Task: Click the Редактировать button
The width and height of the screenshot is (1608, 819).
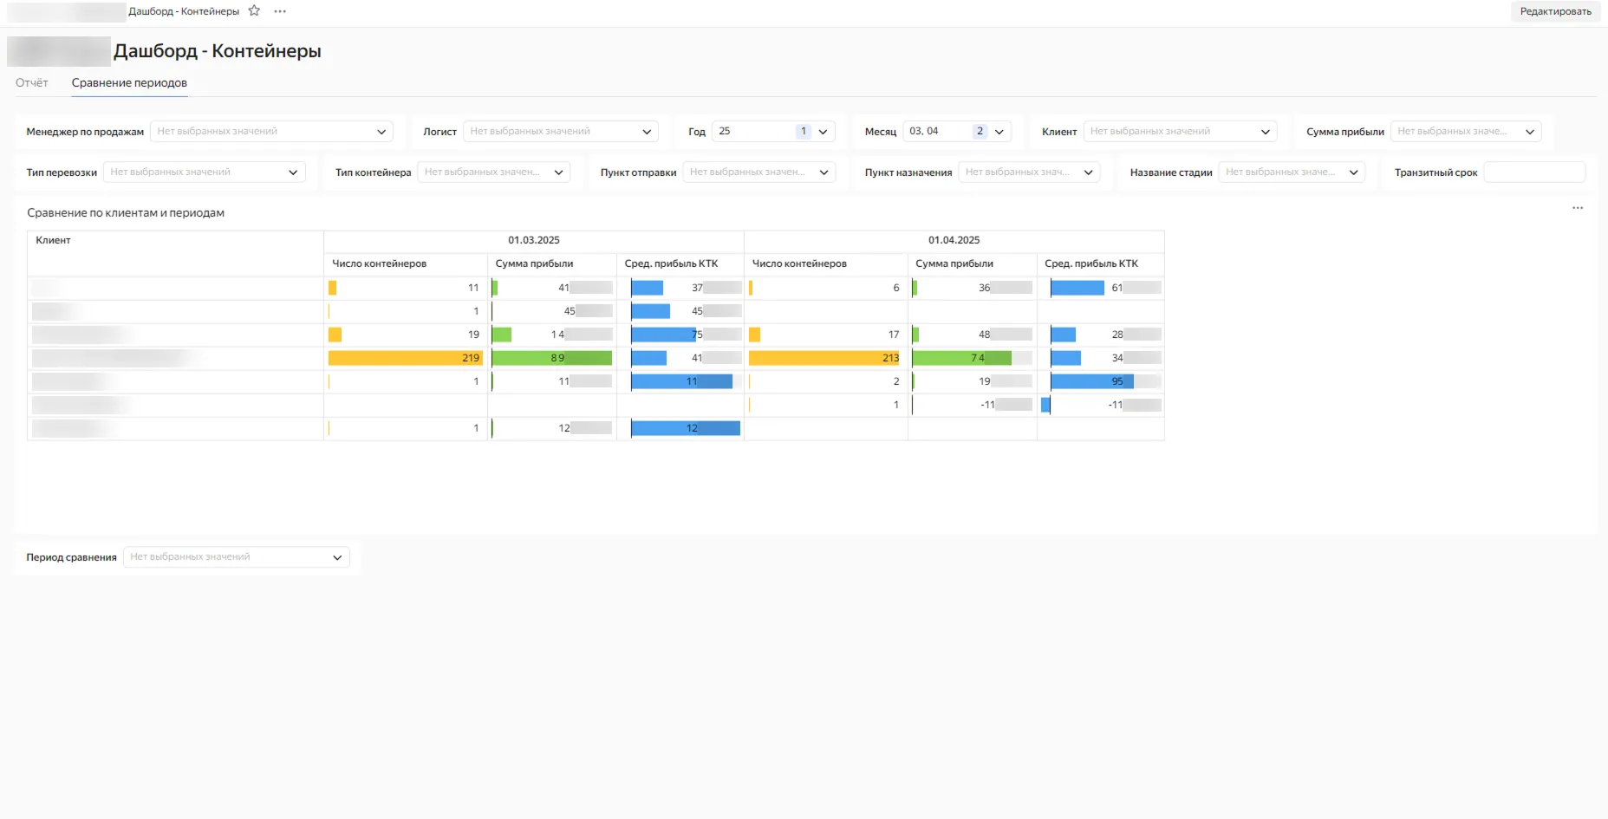Action: click(x=1555, y=11)
